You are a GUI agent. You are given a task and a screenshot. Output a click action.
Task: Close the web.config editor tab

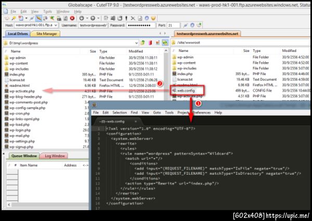[x=136, y=121]
